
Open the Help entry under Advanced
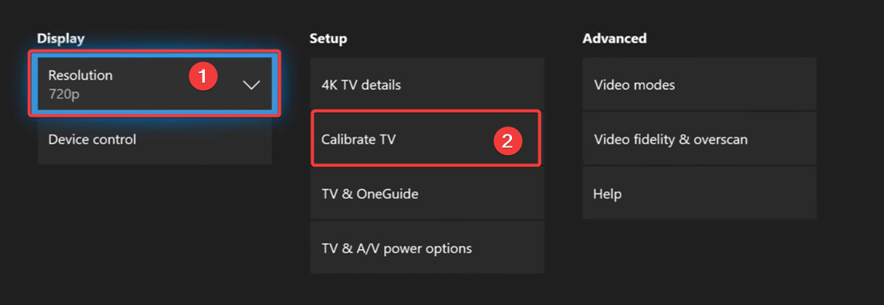point(699,194)
